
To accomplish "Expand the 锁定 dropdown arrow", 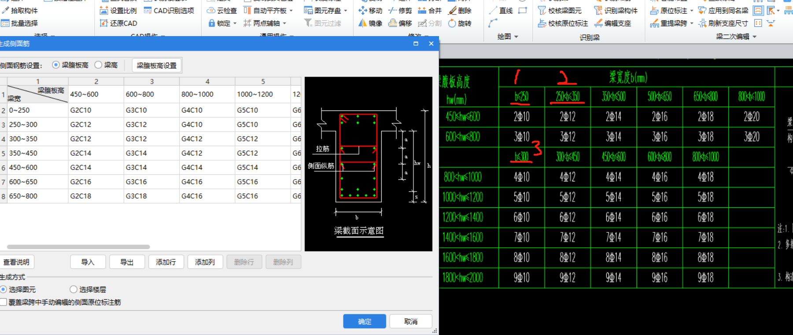I will click(x=235, y=23).
